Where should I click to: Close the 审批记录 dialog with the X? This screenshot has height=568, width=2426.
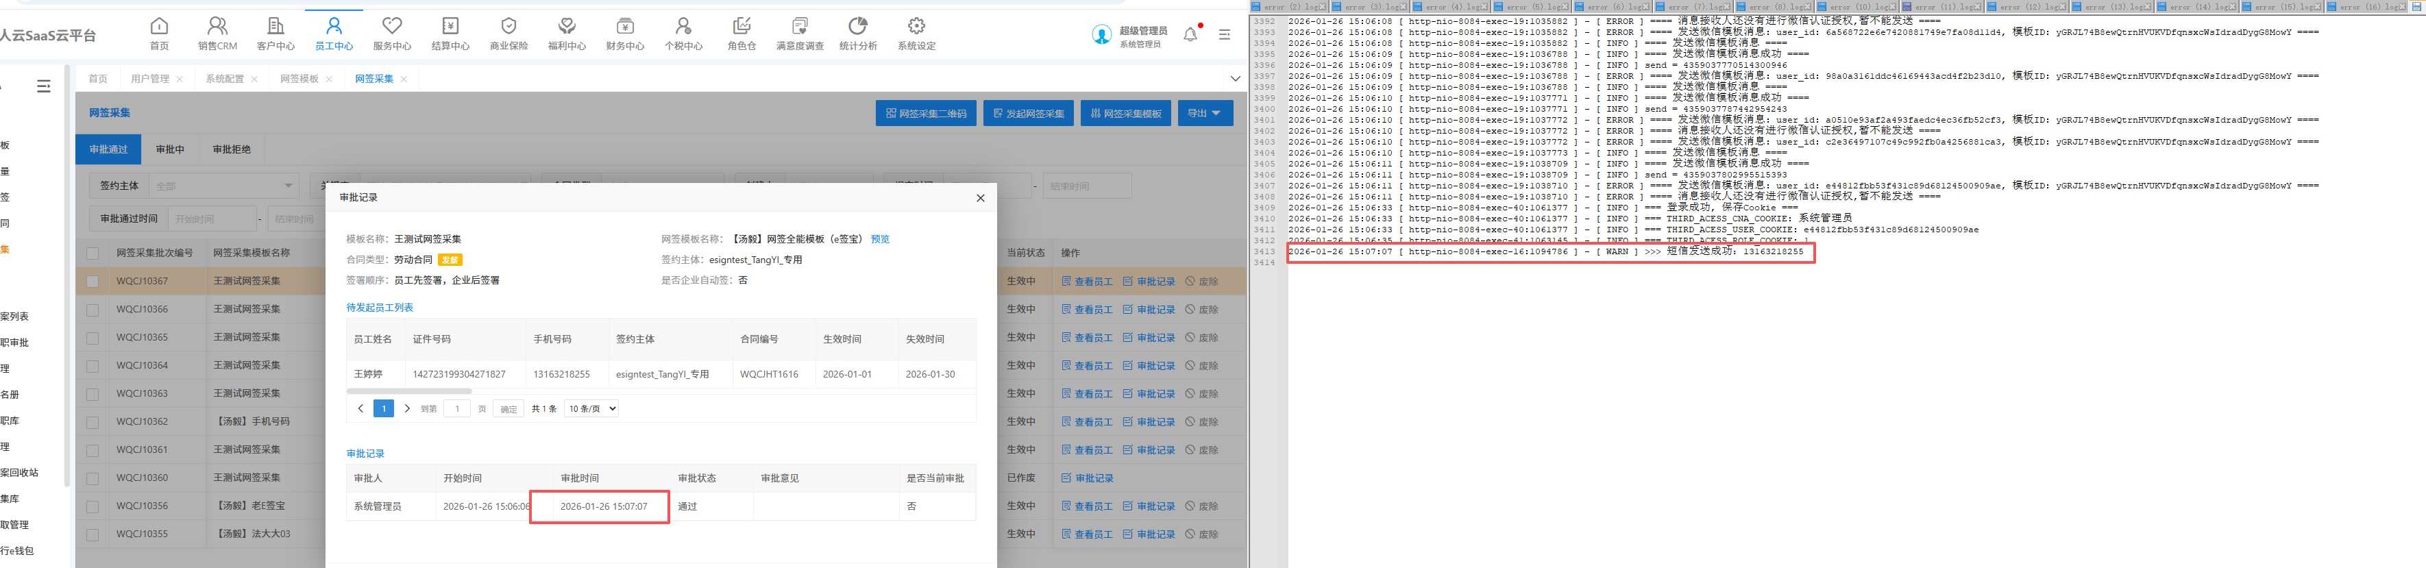(981, 198)
